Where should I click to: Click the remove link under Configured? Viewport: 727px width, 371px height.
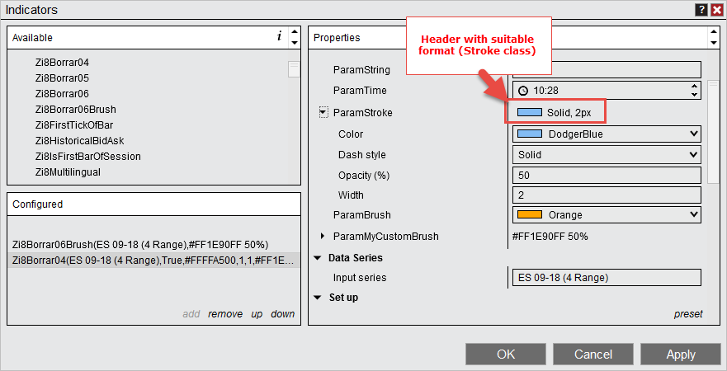tap(225, 314)
